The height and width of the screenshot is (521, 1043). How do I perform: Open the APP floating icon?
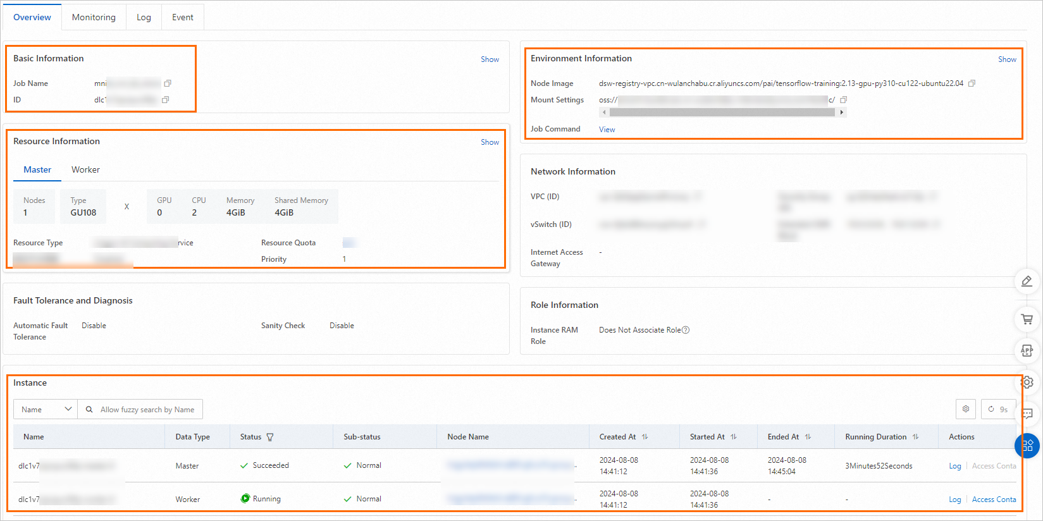pos(1027,350)
